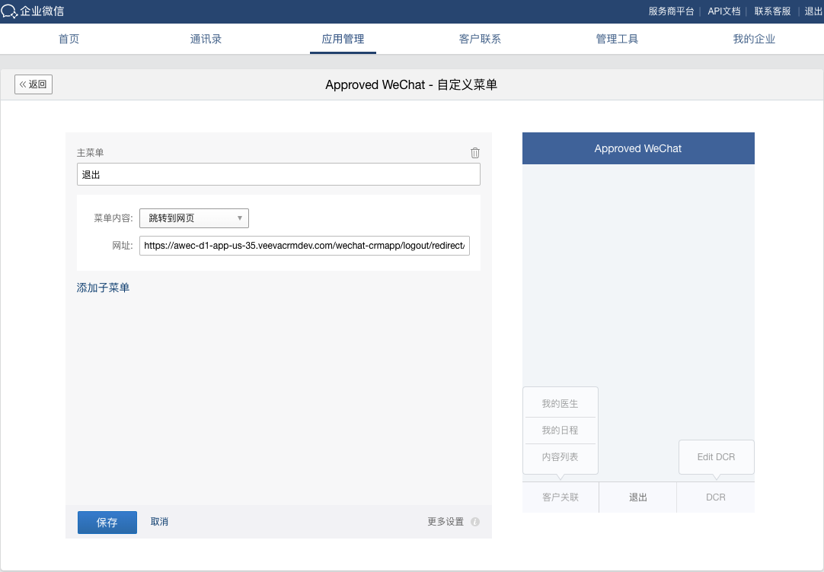Open the API文档 link
Screen dimensions: 824x572
[x=723, y=11]
